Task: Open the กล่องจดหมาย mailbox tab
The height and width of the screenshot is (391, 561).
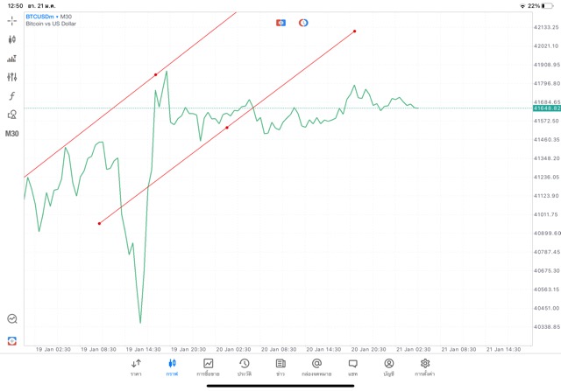Action: pos(316,367)
